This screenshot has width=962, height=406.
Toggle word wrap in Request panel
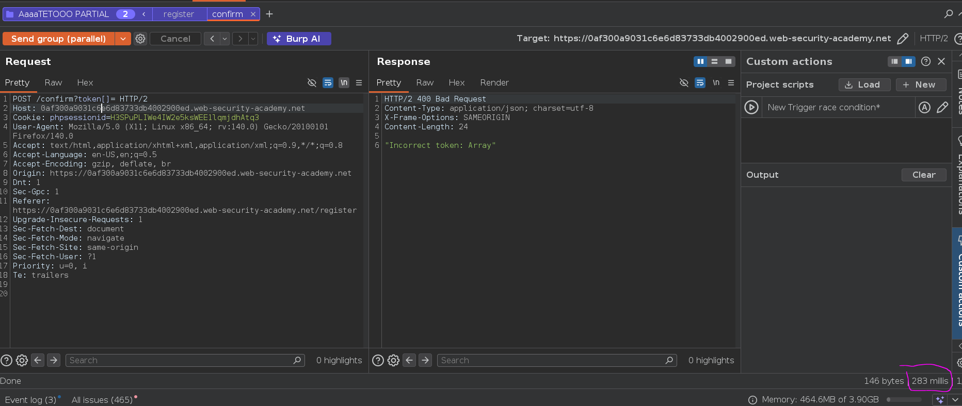328,82
